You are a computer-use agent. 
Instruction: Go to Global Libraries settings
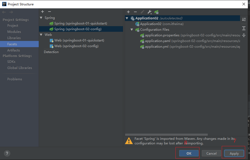coord(19,68)
